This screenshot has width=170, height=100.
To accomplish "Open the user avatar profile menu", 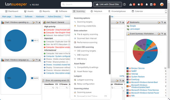I will [x=162, y=5].
